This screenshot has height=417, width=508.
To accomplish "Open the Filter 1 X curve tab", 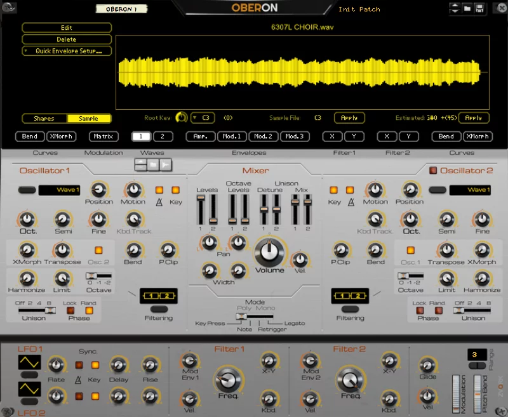I will (332, 136).
